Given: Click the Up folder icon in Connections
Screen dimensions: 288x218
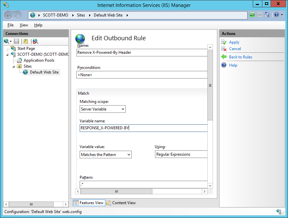Looking at the screenshot, I should (26, 41).
